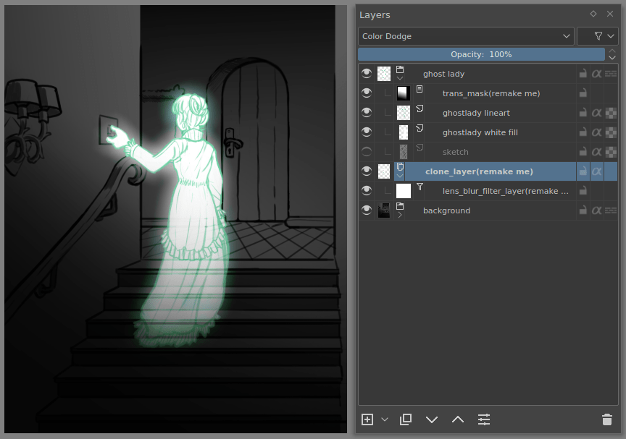Move the selected layer up
626x439 pixels.
click(x=458, y=419)
